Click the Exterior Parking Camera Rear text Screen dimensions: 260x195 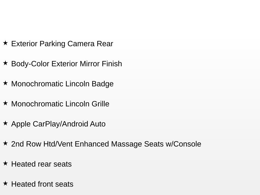[62, 44]
